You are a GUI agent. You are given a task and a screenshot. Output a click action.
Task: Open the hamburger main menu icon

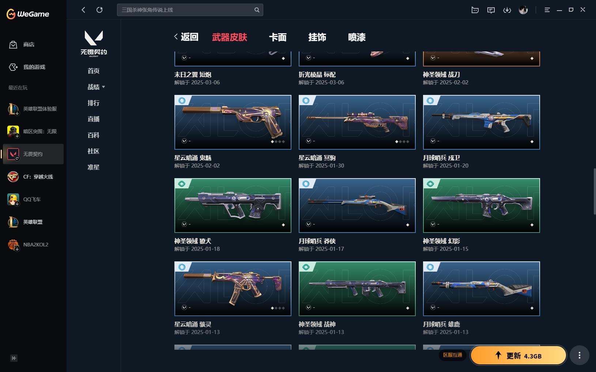tap(547, 10)
